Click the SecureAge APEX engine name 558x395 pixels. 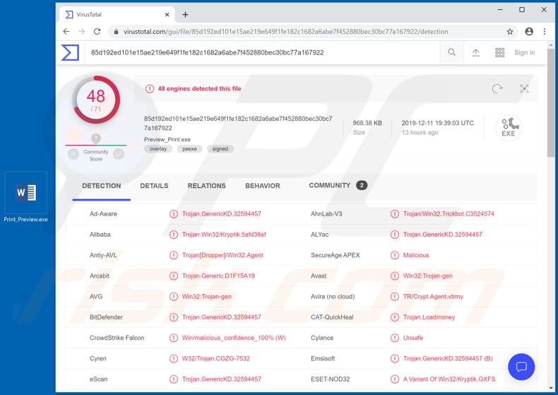pos(336,255)
